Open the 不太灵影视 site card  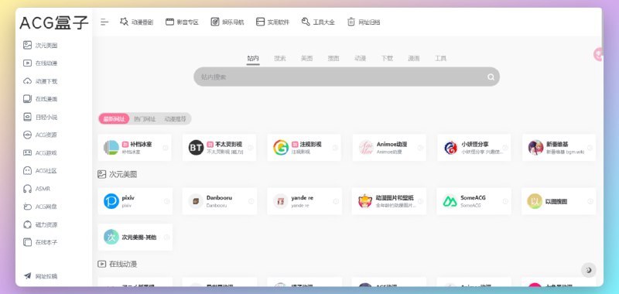[220, 148]
